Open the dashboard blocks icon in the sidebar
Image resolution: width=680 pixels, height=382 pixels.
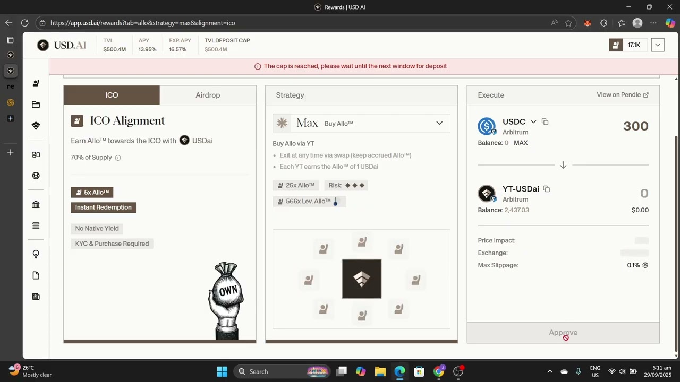coord(36,154)
